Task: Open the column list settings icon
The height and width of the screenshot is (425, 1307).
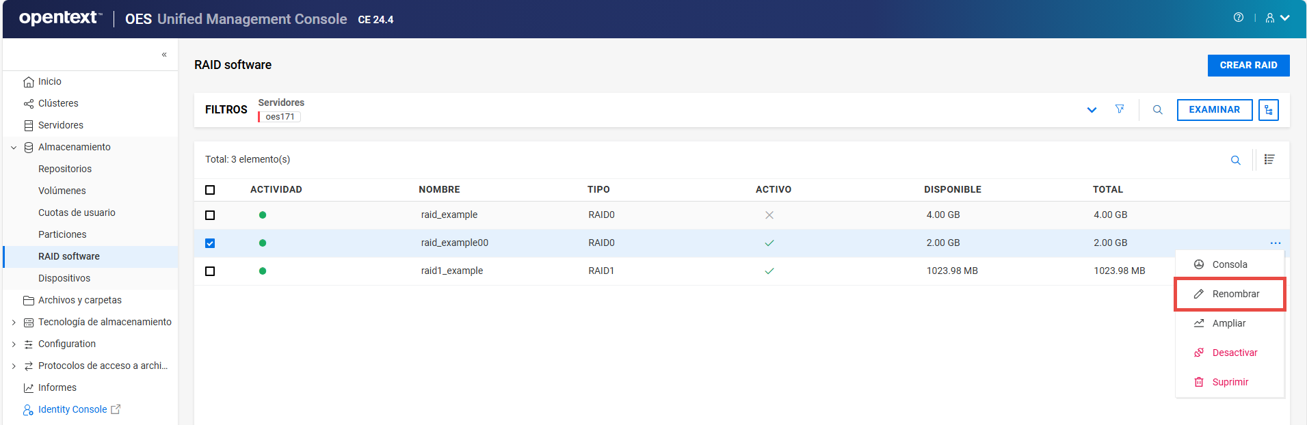Action: (x=1269, y=159)
